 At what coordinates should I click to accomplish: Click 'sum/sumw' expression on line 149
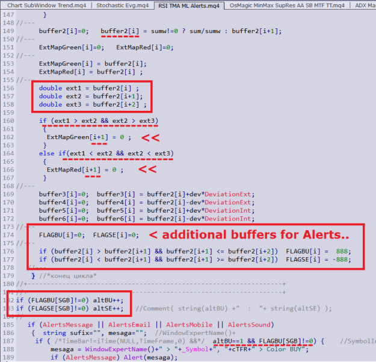pyautogui.click(x=205, y=31)
